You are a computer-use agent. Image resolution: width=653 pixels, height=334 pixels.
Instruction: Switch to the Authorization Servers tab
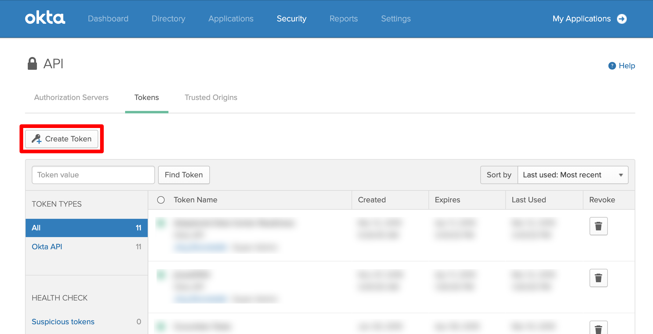tap(71, 98)
